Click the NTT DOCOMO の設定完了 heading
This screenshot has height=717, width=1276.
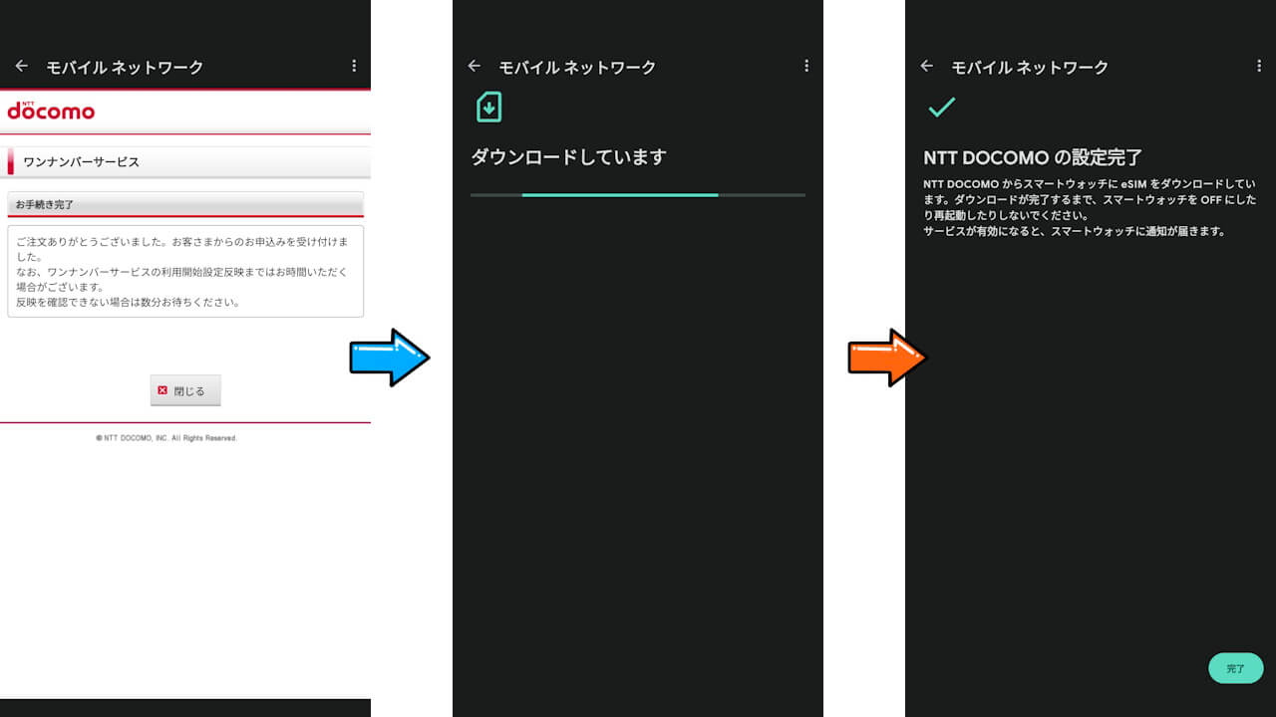point(1033,157)
